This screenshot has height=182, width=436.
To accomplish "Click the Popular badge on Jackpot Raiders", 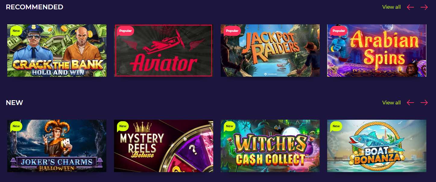I will click(232, 31).
